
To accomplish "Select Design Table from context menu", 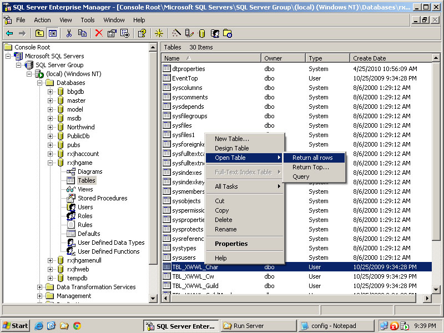I will pos(231,148).
